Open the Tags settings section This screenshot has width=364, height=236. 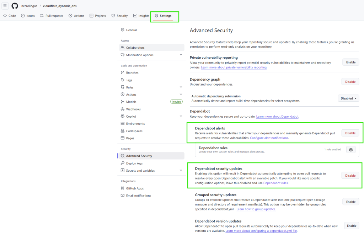pos(129,80)
